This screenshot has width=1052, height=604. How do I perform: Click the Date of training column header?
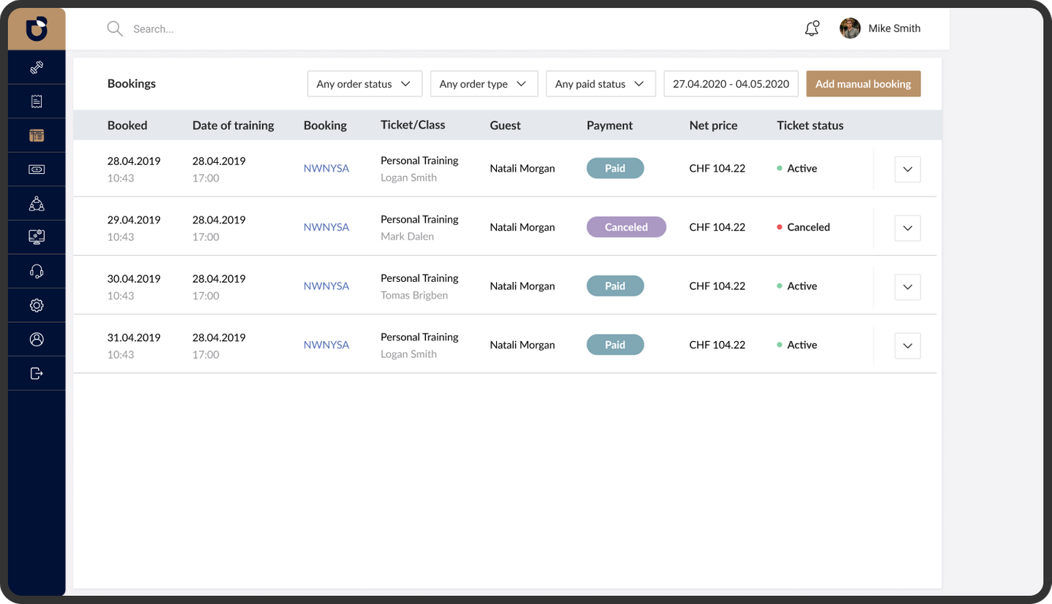click(233, 126)
